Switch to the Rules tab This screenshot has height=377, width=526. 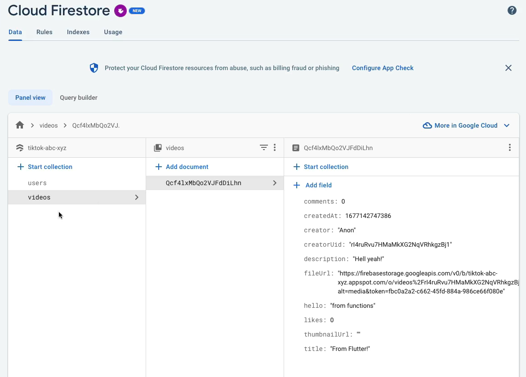tap(44, 32)
